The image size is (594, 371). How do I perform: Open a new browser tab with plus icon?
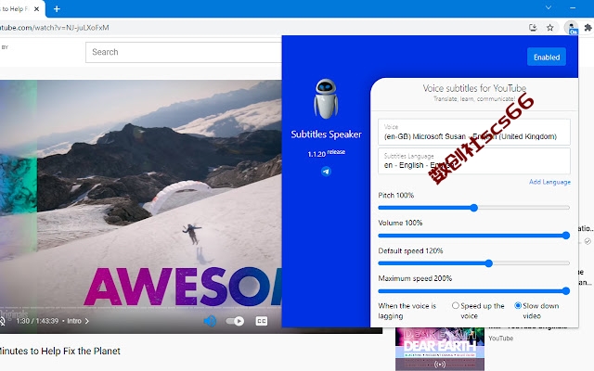[57, 8]
